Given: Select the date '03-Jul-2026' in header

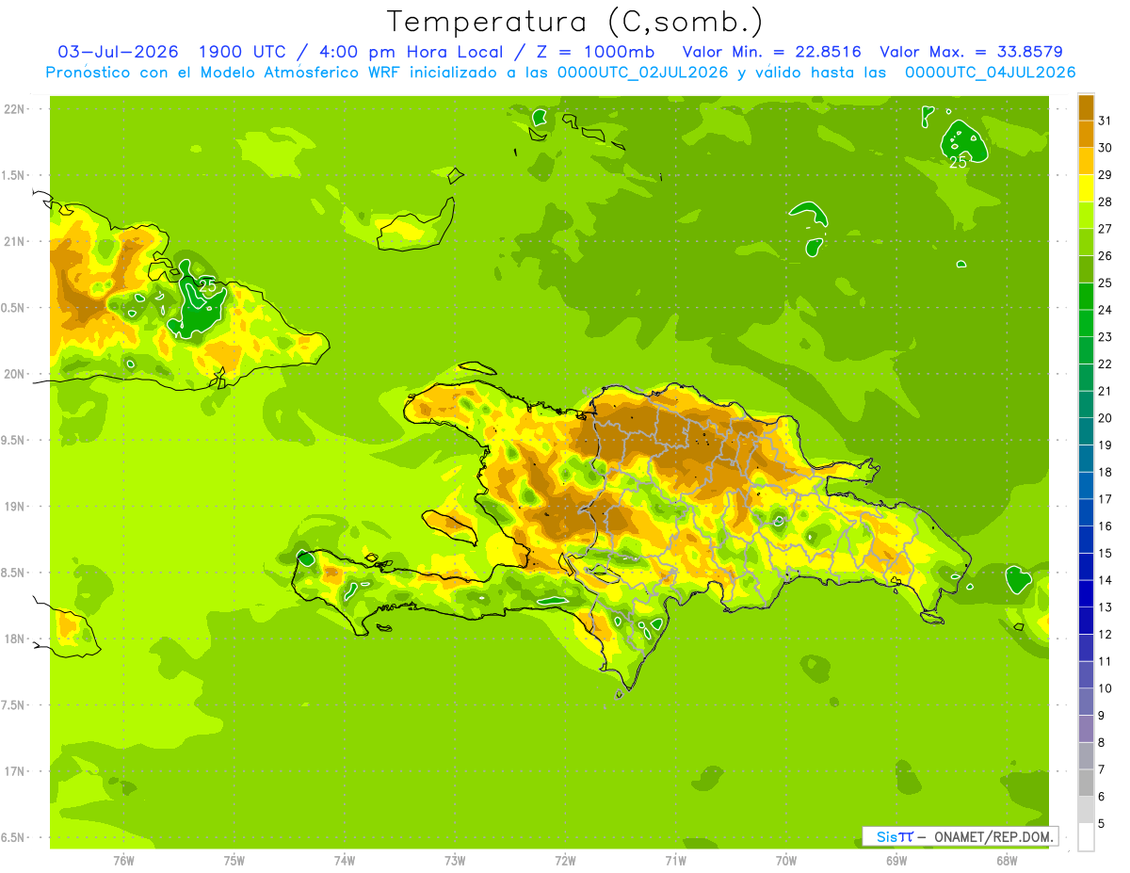Looking at the screenshot, I should tap(119, 52).
